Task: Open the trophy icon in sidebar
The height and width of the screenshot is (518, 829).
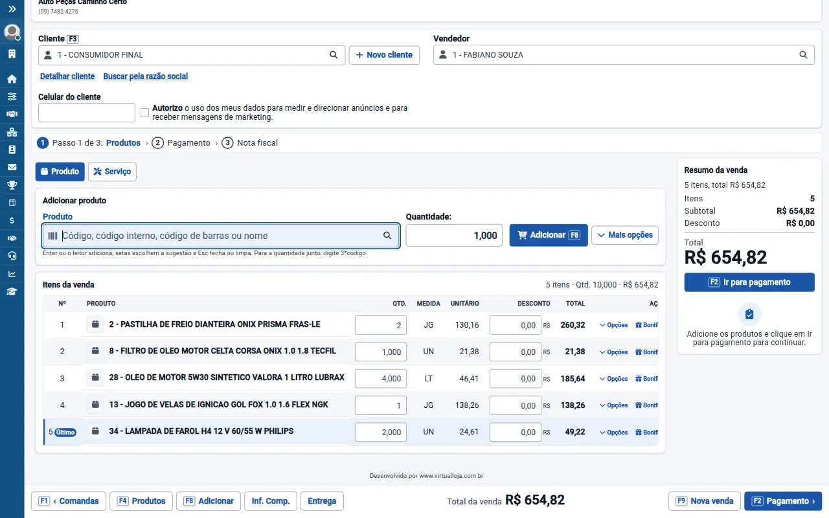Action: [12, 185]
